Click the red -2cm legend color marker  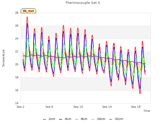[x=44, y=119]
